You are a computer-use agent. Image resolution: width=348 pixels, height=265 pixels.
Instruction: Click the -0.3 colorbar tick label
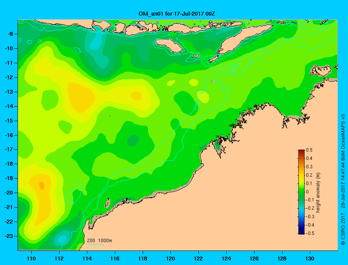pyautogui.click(x=310, y=217)
